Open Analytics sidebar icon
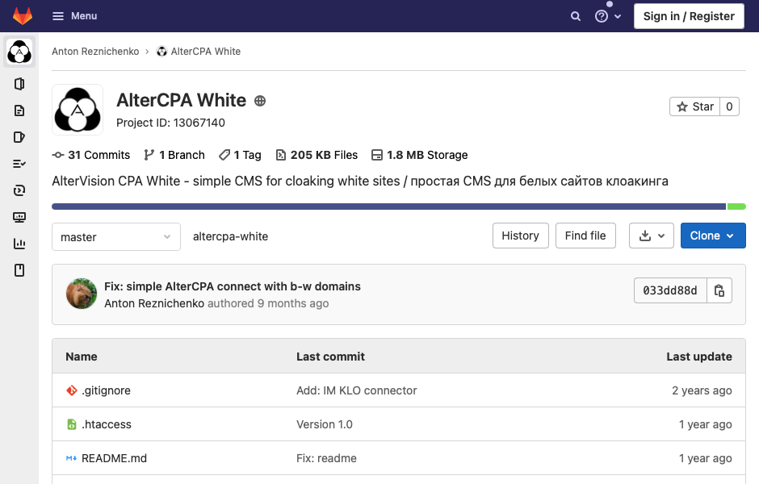 click(19, 244)
